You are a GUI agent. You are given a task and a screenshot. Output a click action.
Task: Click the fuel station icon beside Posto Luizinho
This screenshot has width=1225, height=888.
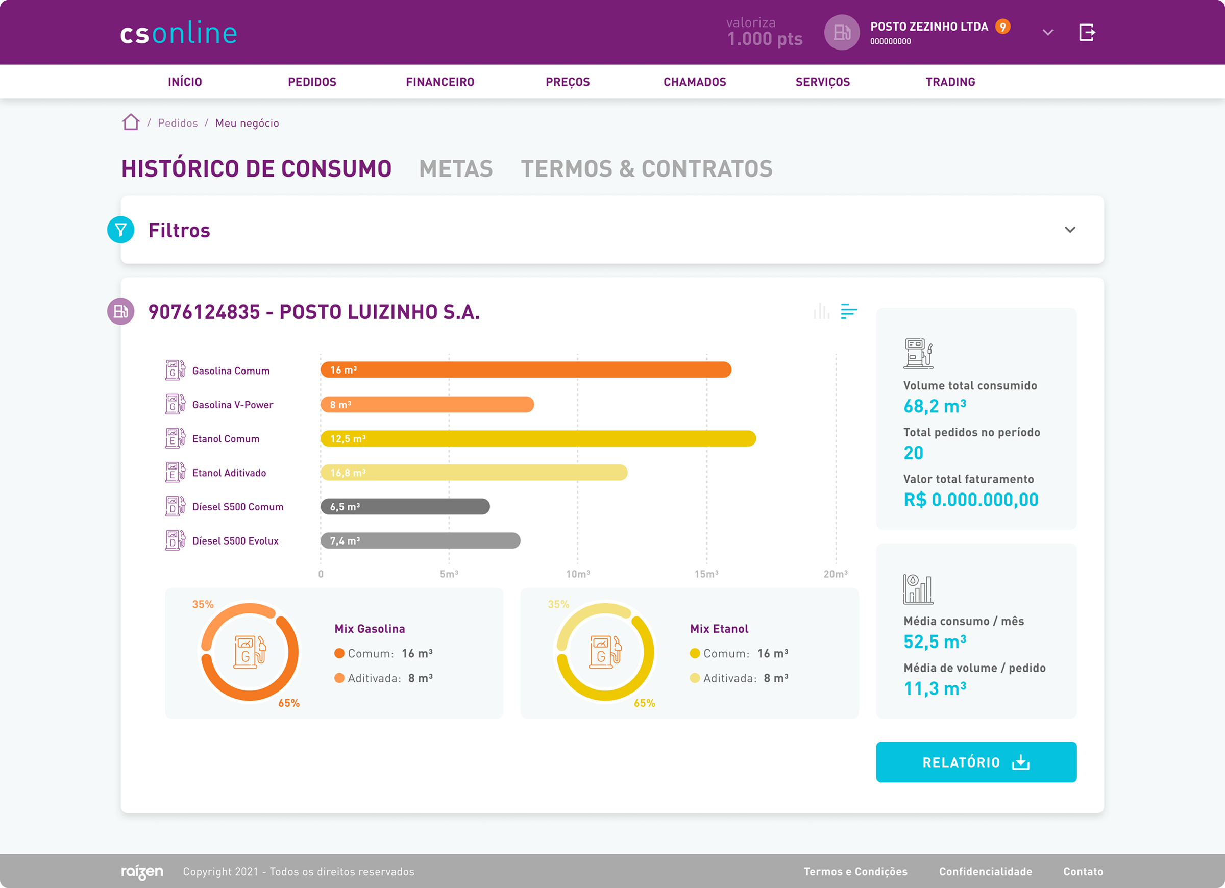[121, 312]
